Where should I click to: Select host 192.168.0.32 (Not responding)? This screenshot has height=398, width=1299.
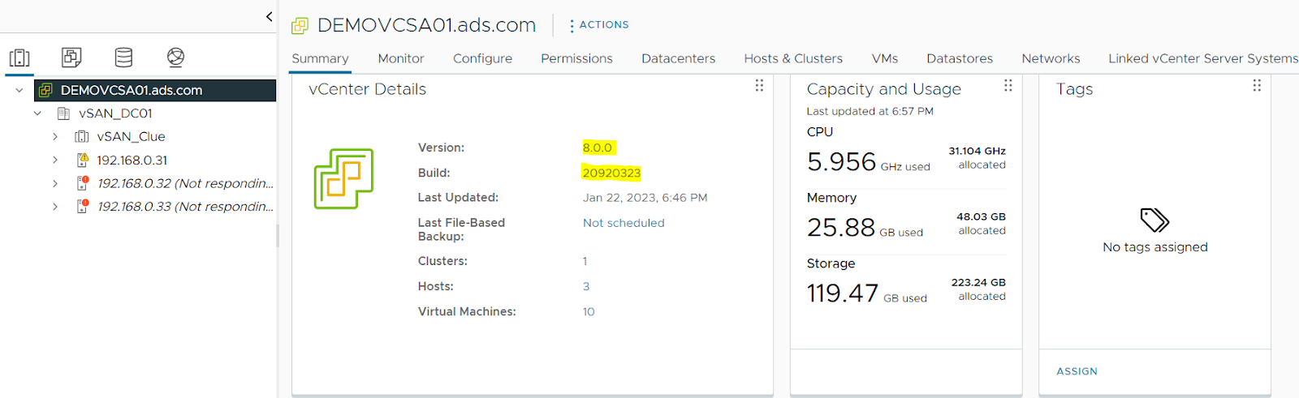(x=185, y=183)
